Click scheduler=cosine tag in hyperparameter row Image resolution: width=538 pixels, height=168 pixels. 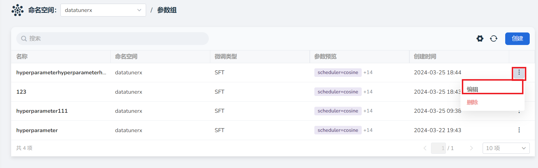click(338, 130)
